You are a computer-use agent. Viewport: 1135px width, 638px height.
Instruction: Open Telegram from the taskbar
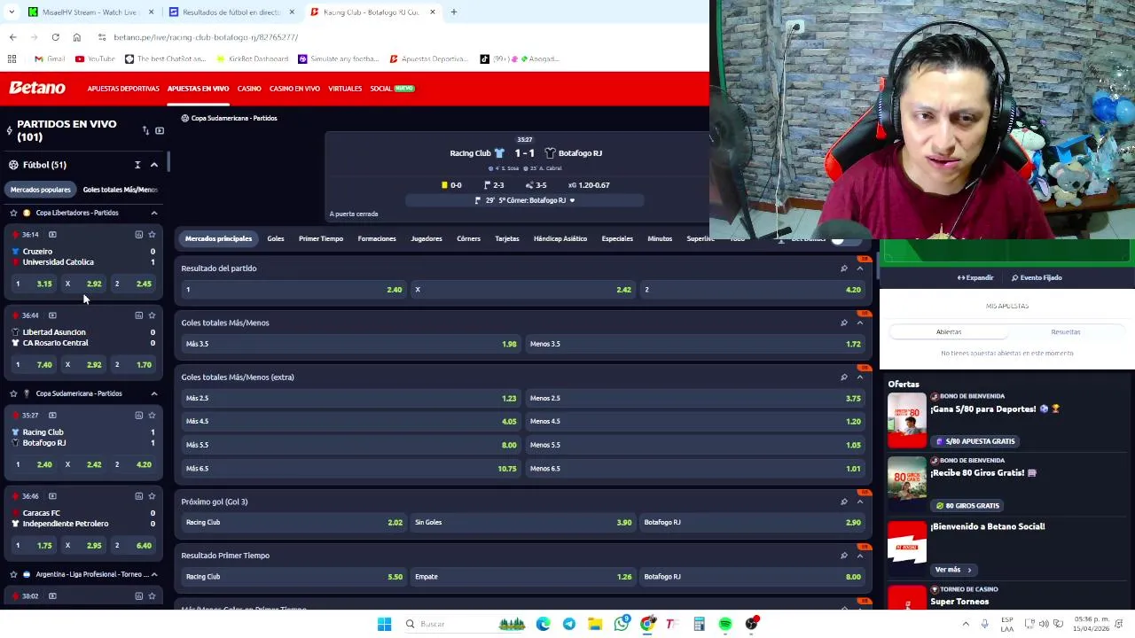[x=569, y=624]
